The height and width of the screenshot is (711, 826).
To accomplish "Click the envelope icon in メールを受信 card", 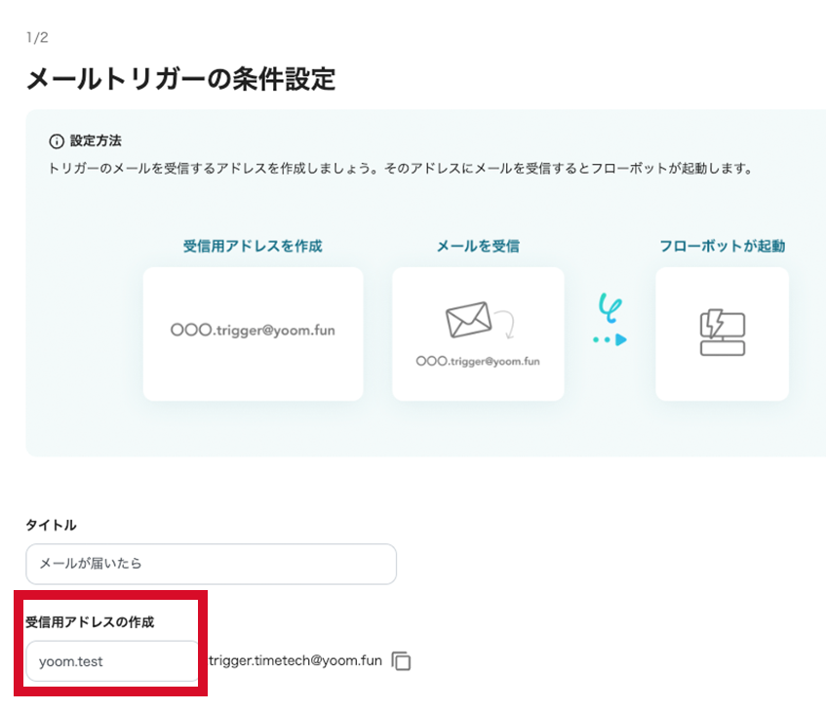I will (469, 319).
